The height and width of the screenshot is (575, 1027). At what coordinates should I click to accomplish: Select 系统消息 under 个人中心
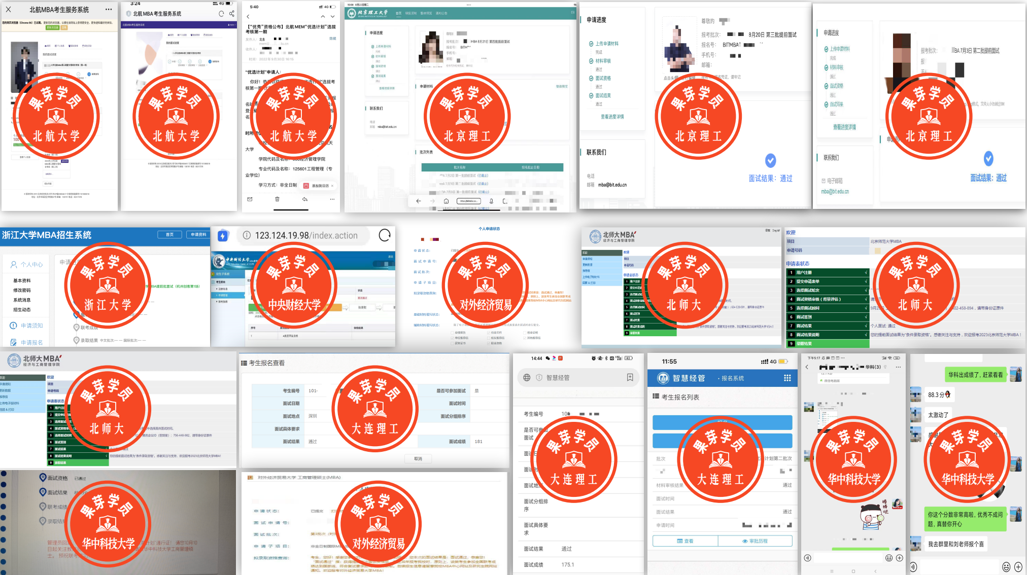point(22,300)
